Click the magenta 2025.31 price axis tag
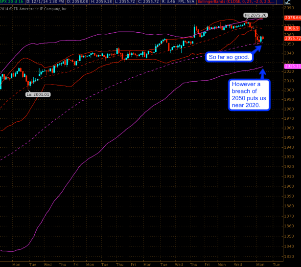The height and width of the screenshot is (267, 301). (x=292, y=66)
